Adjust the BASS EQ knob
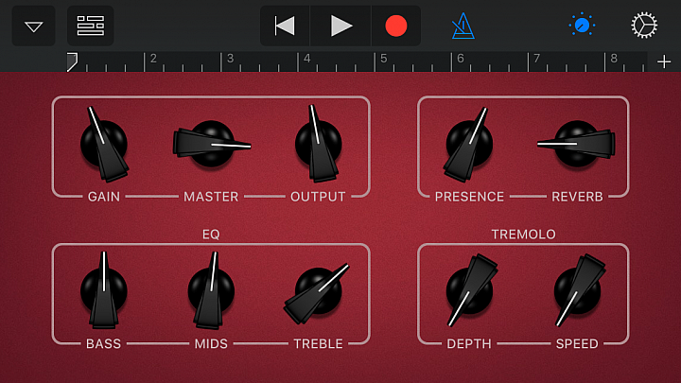 (x=104, y=290)
